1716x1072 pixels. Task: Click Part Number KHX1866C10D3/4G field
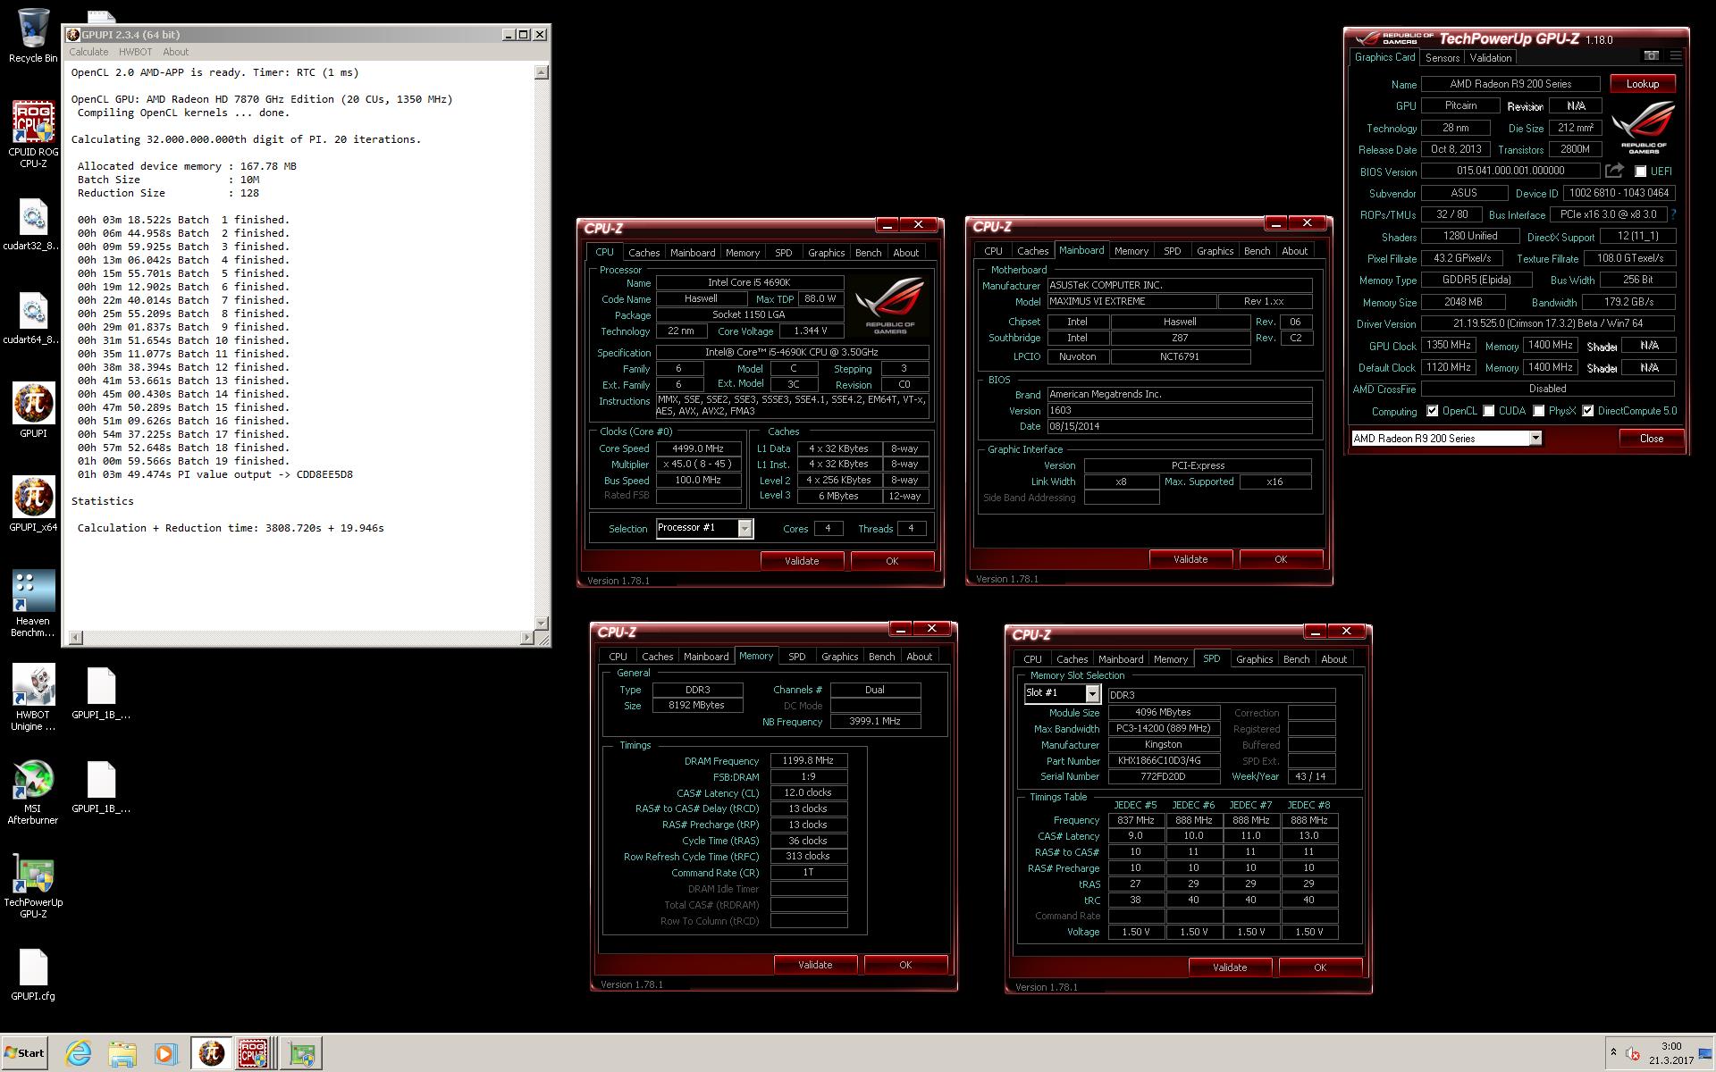(1164, 761)
